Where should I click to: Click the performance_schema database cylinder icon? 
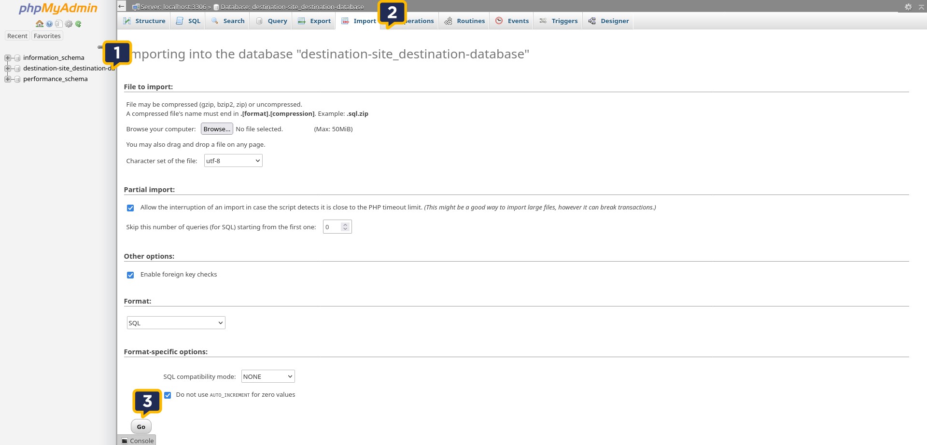[17, 79]
